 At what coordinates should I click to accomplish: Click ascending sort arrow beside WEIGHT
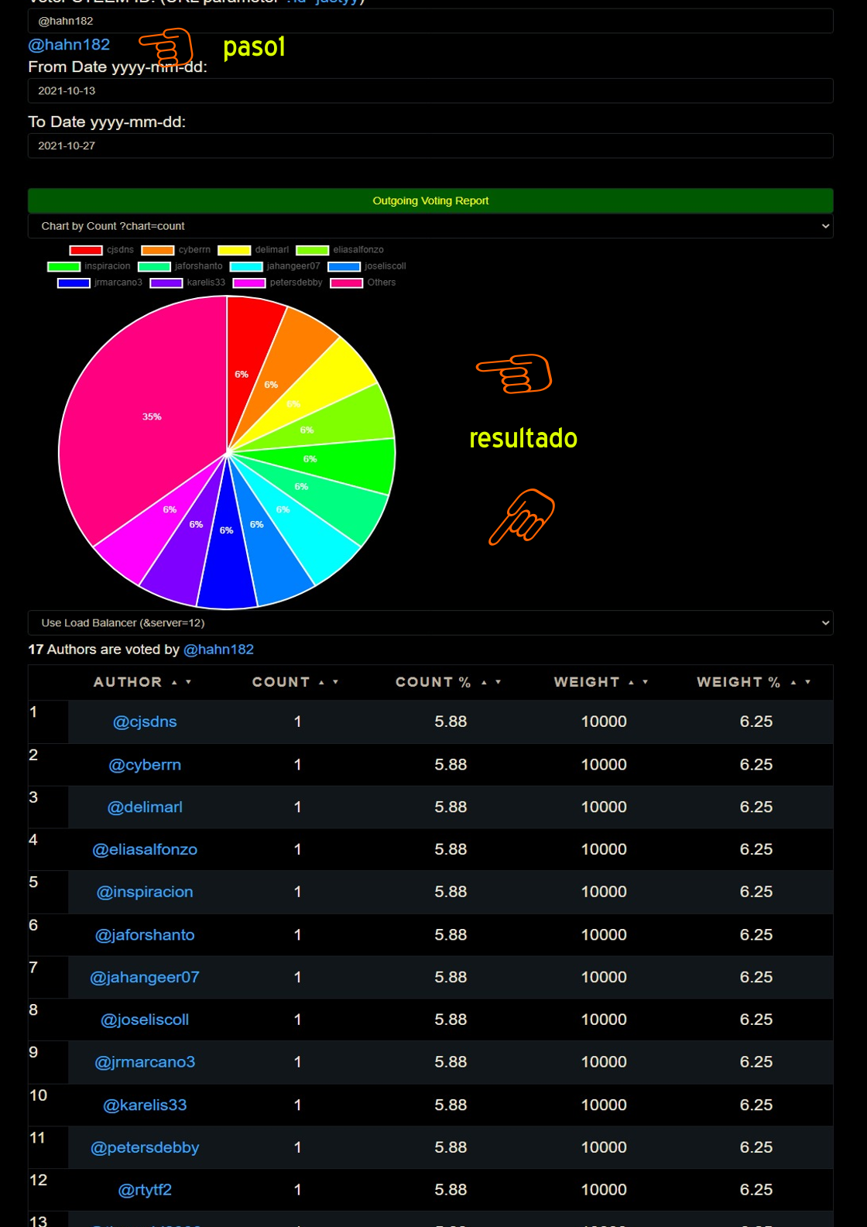pos(631,682)
